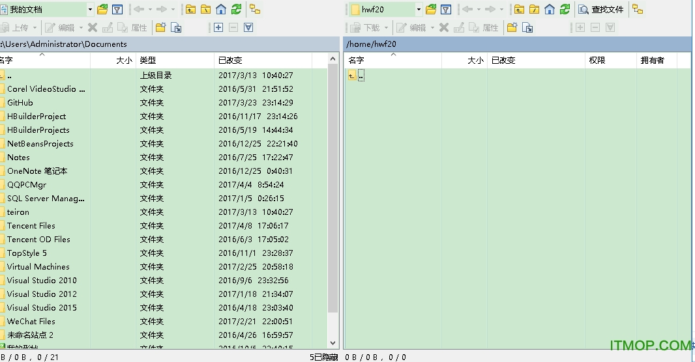Click remote panel back arrow
Screen dimensions: 695x362
click(467, 9)
